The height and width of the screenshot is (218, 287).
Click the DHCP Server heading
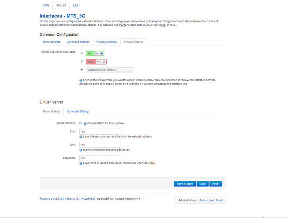[51, 102]
